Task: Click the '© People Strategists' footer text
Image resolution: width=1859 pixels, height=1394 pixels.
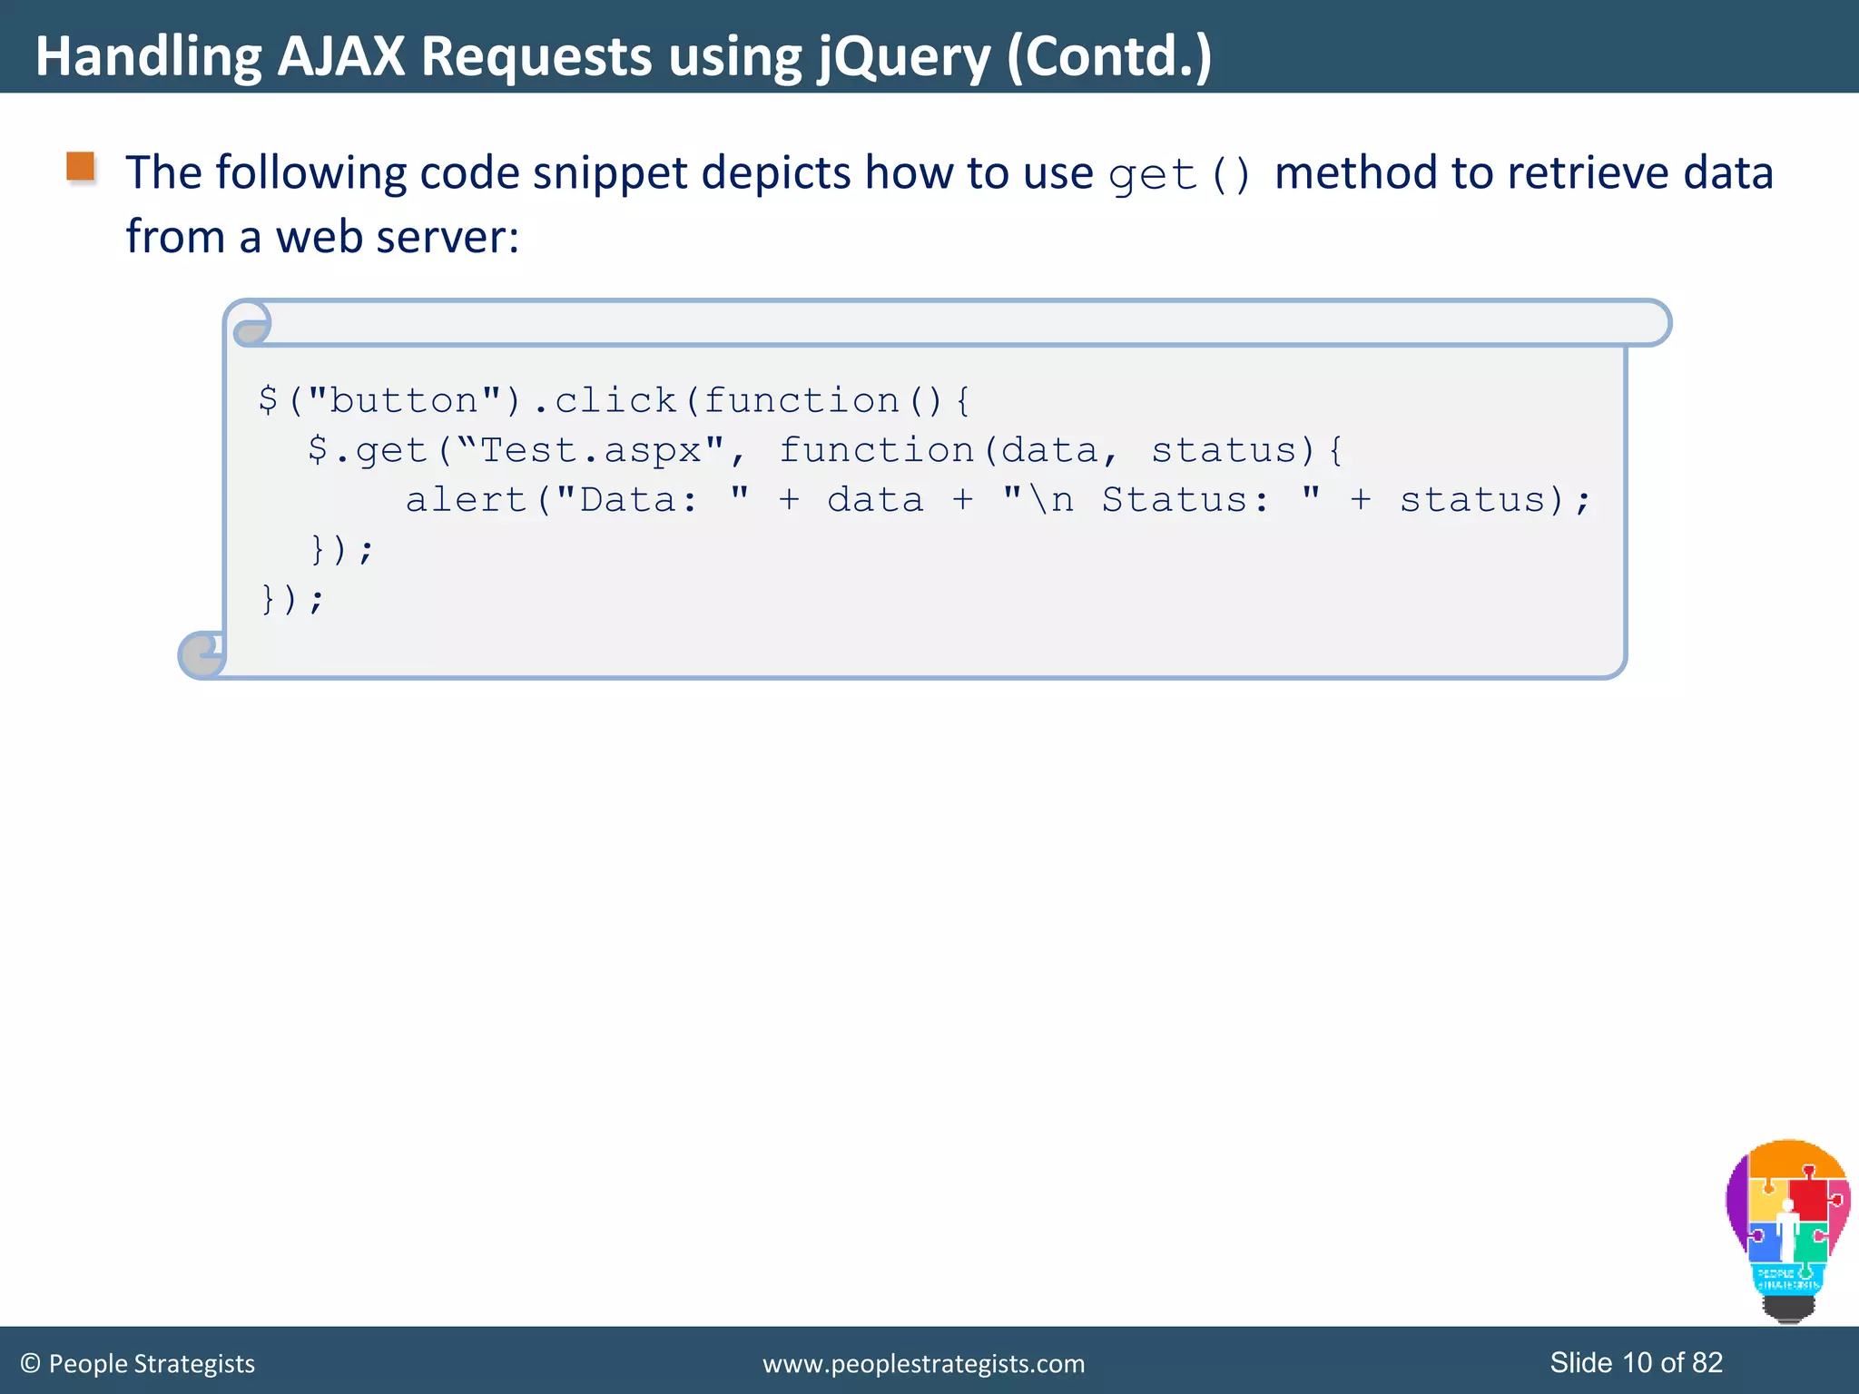Action: tap(137, 1363)
